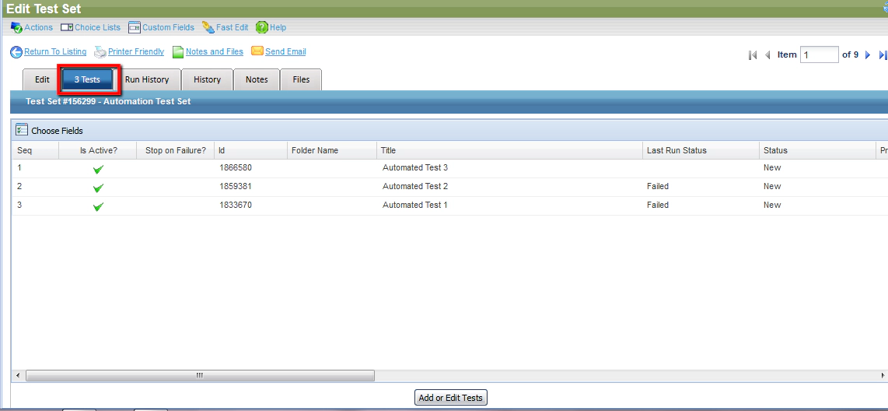
Task: Switch to the Run History tab
Action: click(x=147, y=80)
